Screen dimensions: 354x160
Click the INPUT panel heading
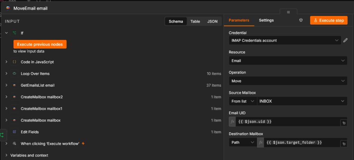12,21
